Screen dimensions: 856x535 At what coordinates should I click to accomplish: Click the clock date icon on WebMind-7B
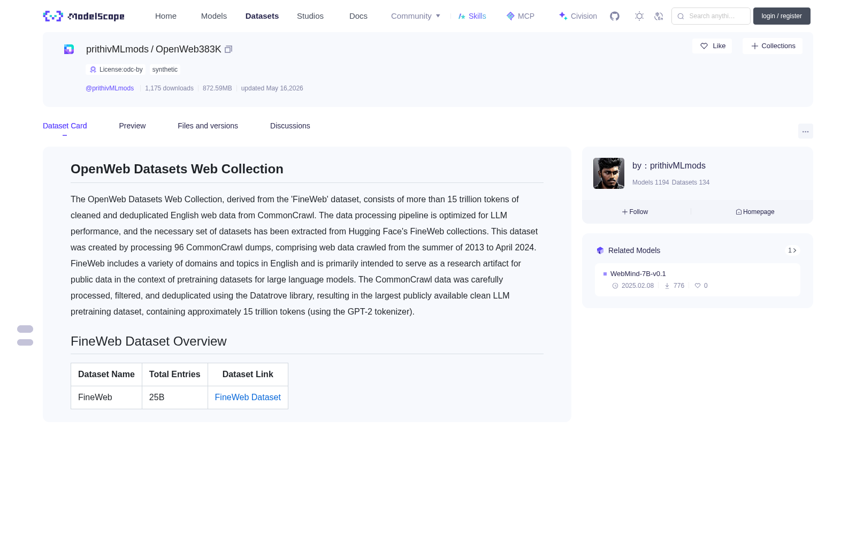pos(615,286)
